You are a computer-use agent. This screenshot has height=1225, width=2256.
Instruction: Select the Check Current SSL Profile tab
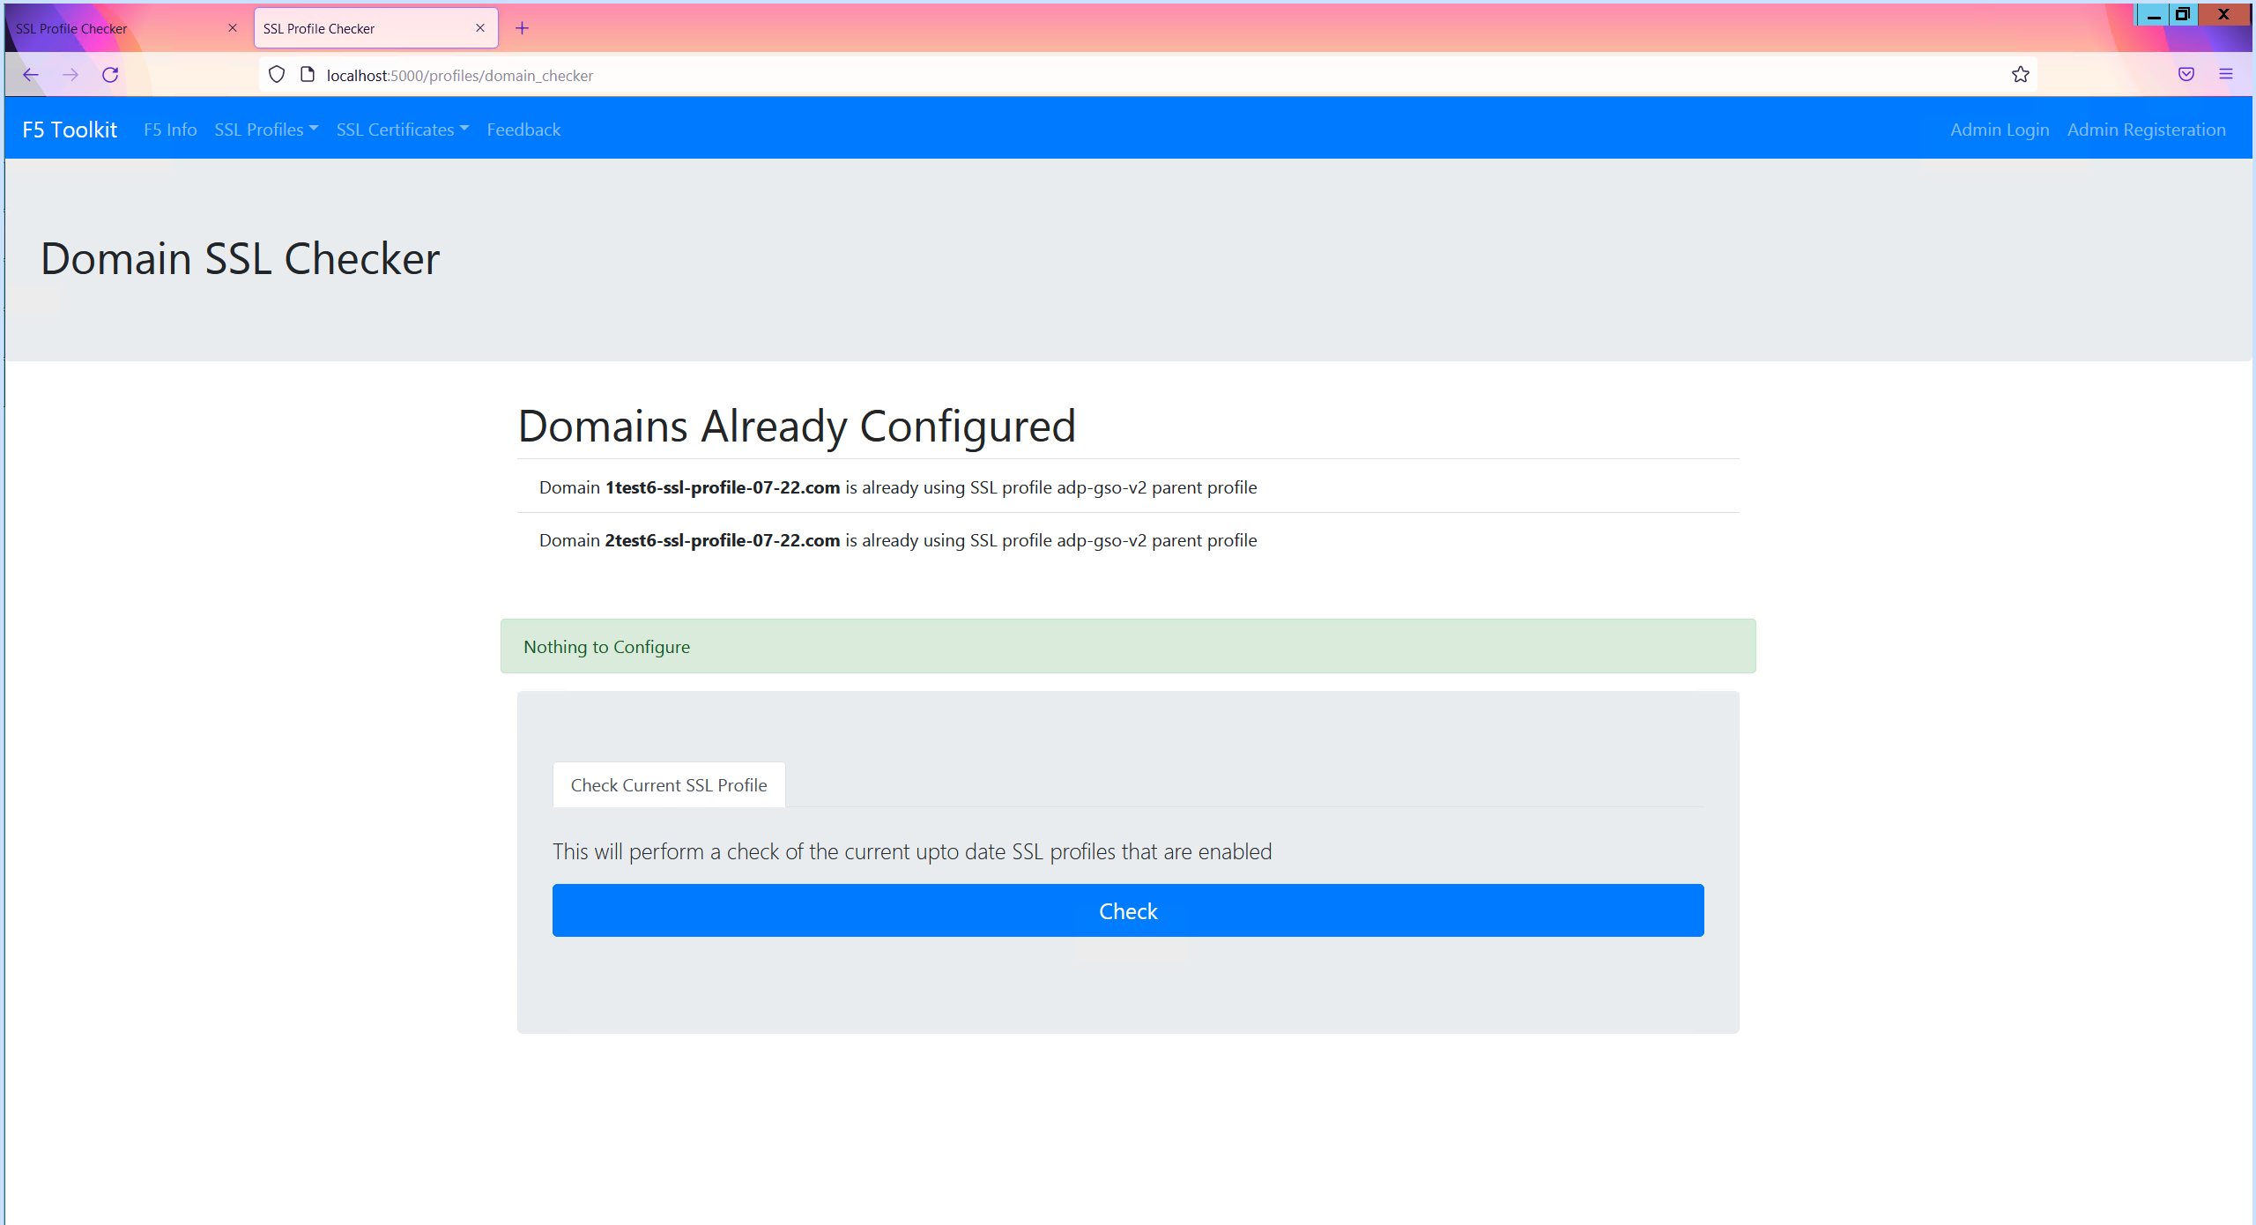coord(669,785)
